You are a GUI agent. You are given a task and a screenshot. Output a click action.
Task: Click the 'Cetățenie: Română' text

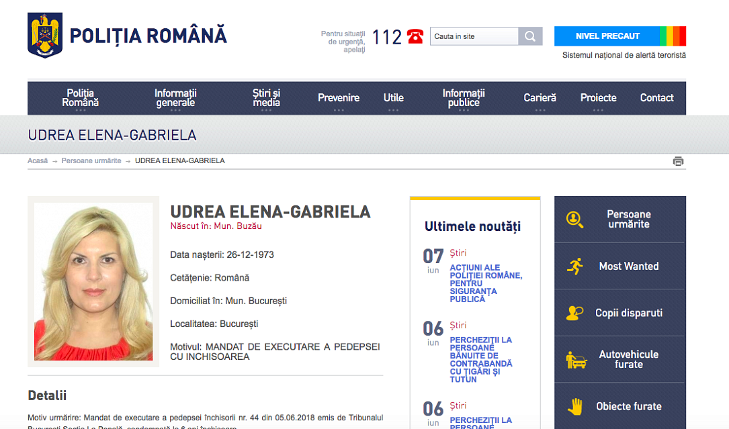click(x=210, y=278)
